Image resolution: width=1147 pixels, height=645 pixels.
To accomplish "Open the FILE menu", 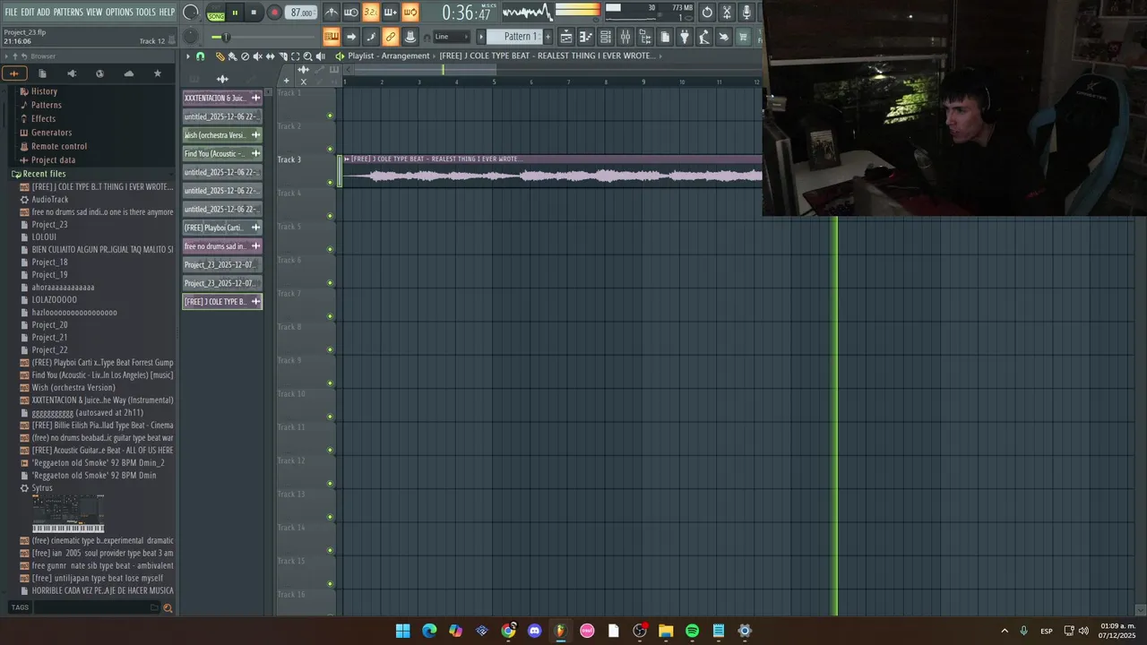I will click(12, 13).
